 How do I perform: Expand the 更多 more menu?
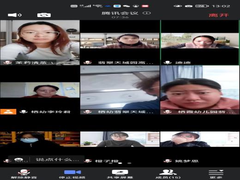click(x=216, y=174)
